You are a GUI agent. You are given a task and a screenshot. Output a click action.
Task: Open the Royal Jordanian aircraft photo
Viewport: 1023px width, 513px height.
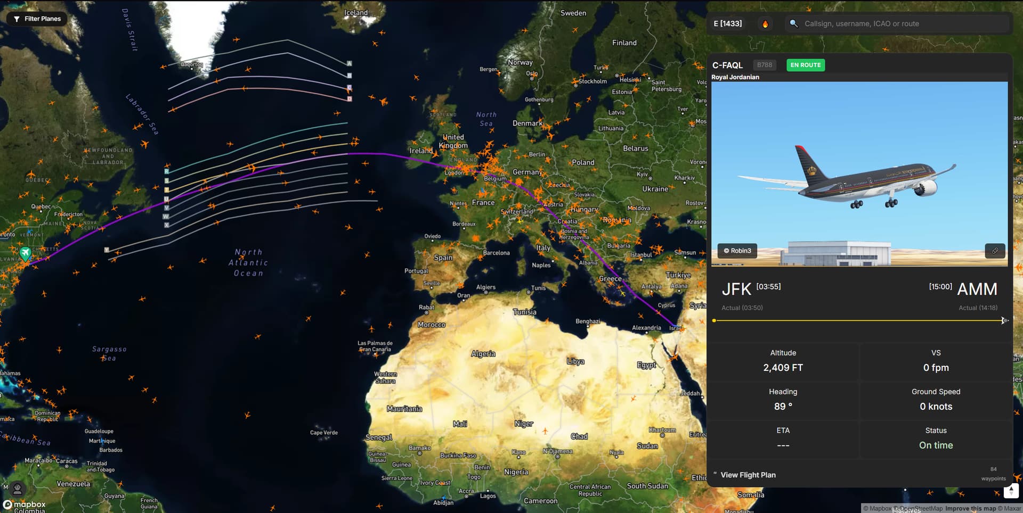(859, 173)
